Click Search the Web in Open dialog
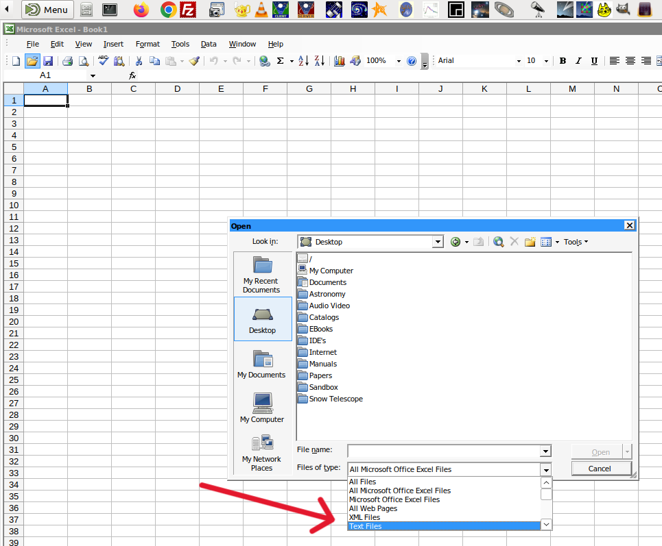Viewport: 662px width, 546px height. pos(498,242)
